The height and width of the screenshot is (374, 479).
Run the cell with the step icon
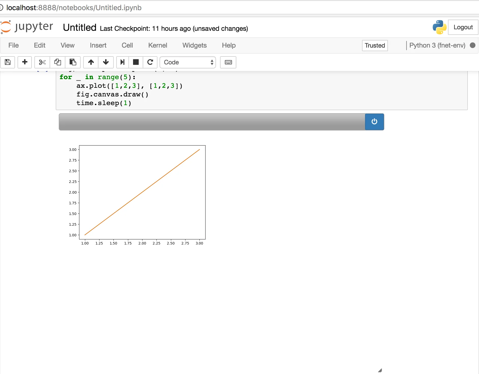[122, 62]
